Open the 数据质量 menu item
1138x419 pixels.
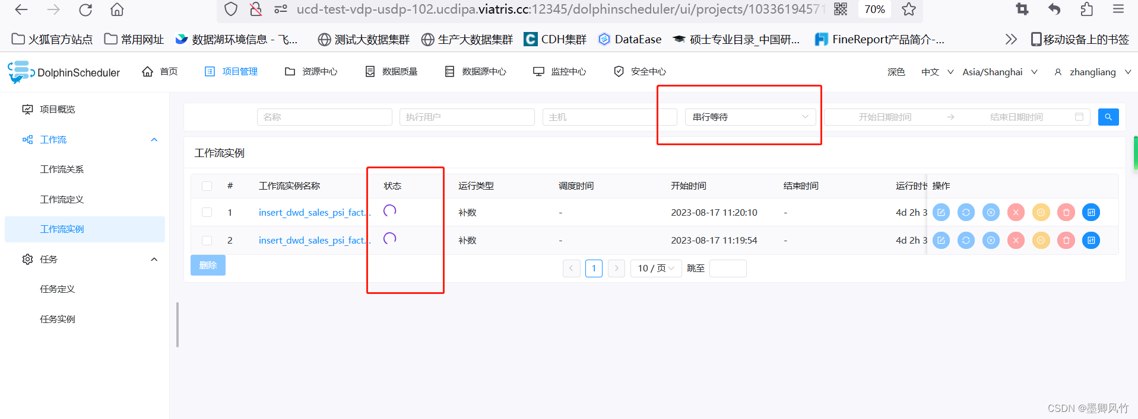pos(391,72)
